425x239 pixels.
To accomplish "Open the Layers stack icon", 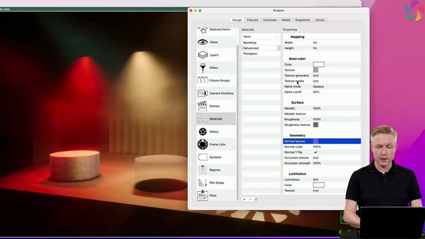I will [x=203, y=55].
